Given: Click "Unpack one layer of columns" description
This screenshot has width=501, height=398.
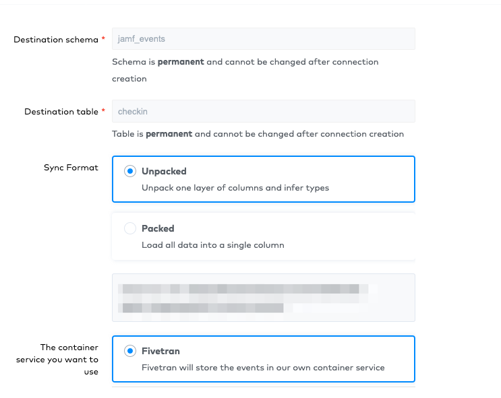Looking at the screenshot, I should pyautogui.click(x=235, y=188).
